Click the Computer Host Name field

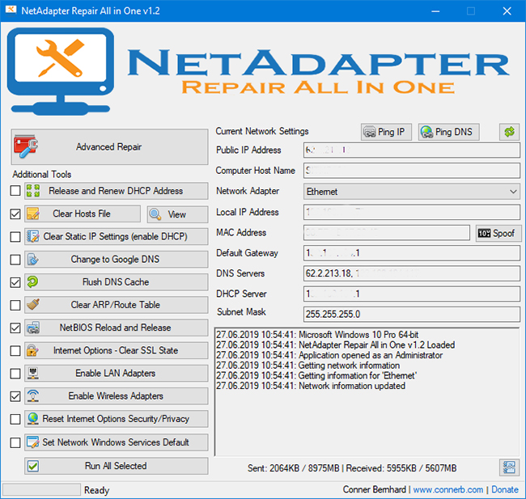click(x=412, y=171)
